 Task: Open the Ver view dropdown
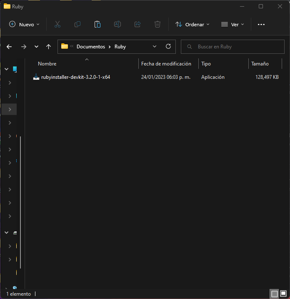click(x=232, y=25)
